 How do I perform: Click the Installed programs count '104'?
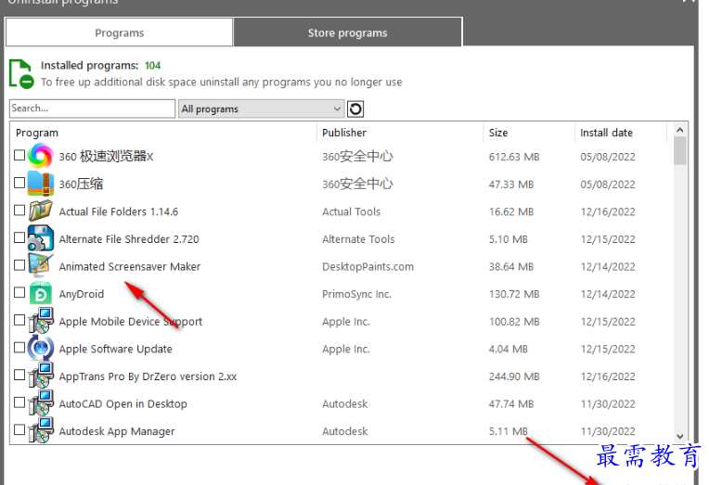click(x=152, y=66)
